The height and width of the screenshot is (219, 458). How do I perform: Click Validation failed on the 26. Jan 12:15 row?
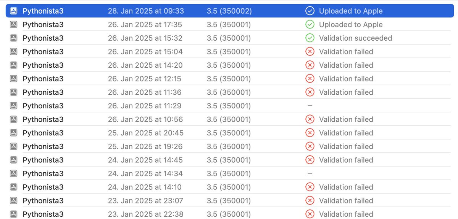pos(346,79)
